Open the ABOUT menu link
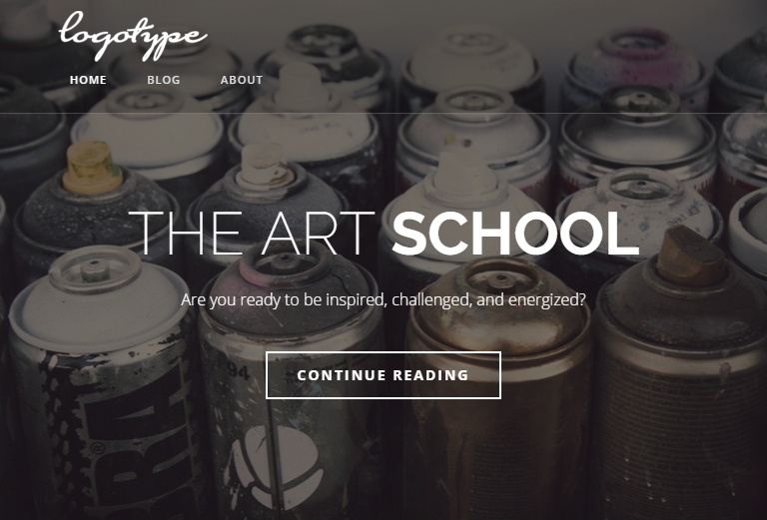This screenshot has width=767, height=520. pyautogui.click(x=241, y=80)
